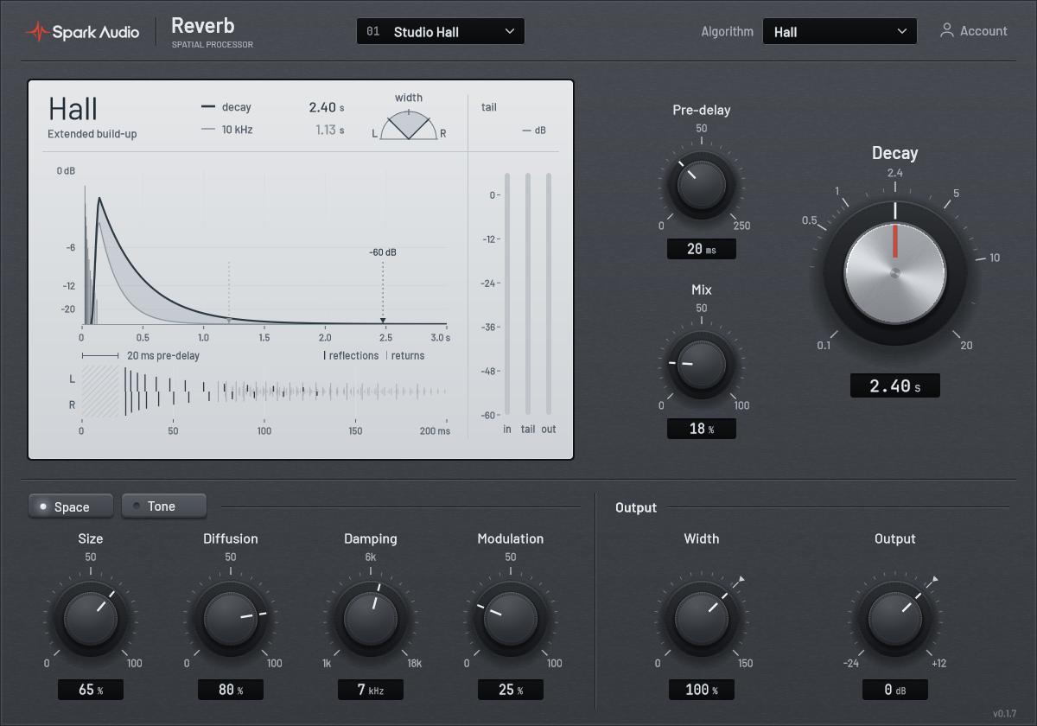The width and height of the screenshot is (1037, 726).
Task: Open the Account user icon
Action: [947, 31]
